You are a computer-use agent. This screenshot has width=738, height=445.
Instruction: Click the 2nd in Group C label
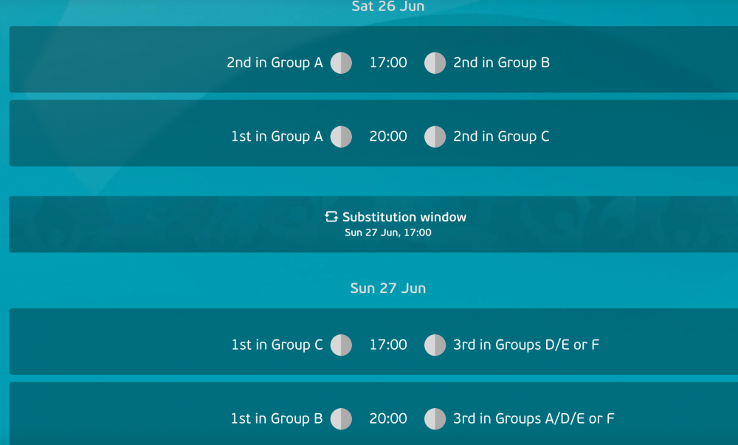(x=501, y=137)
